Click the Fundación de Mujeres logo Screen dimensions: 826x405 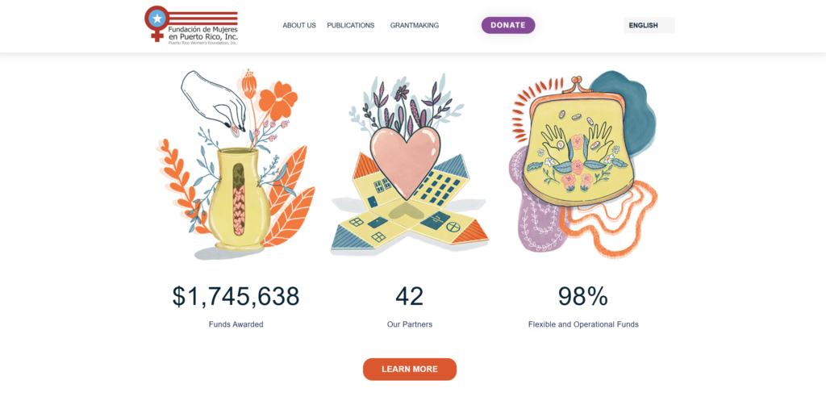[x=191, y=25]
